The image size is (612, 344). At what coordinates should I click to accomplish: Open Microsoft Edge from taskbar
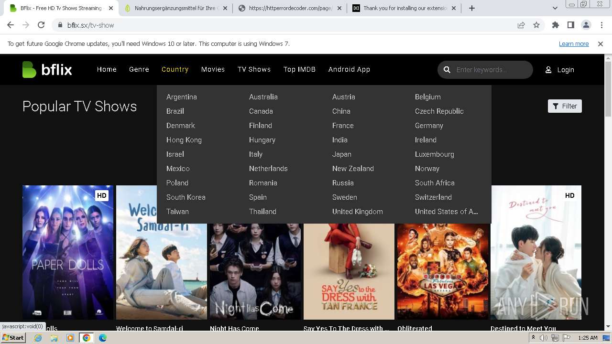point(103,338)
